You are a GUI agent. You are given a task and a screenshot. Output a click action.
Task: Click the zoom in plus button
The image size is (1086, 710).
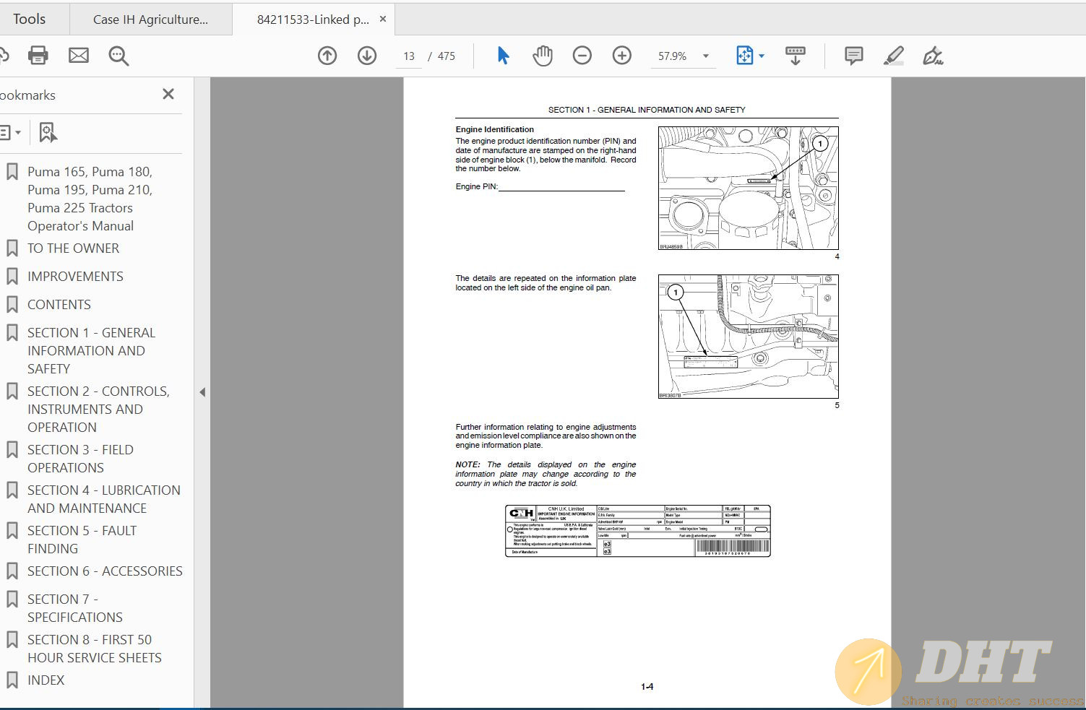pyautogui.click(x=621, y=56)
